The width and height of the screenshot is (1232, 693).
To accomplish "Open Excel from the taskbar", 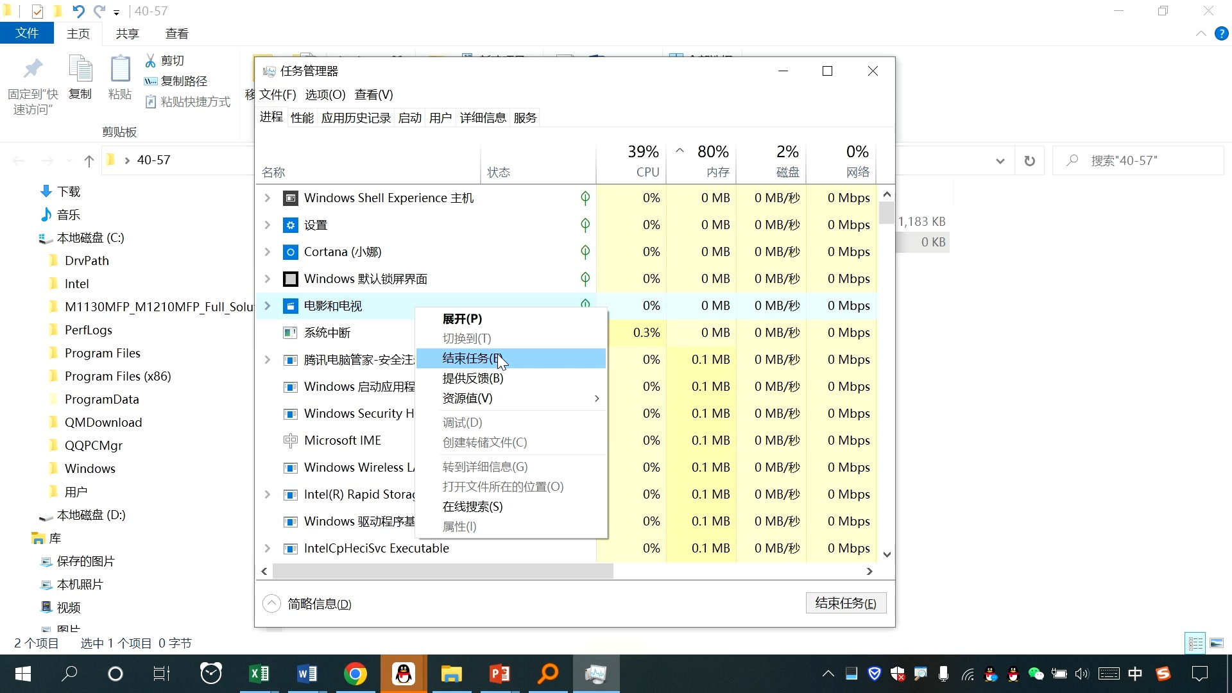I will 259,674.
